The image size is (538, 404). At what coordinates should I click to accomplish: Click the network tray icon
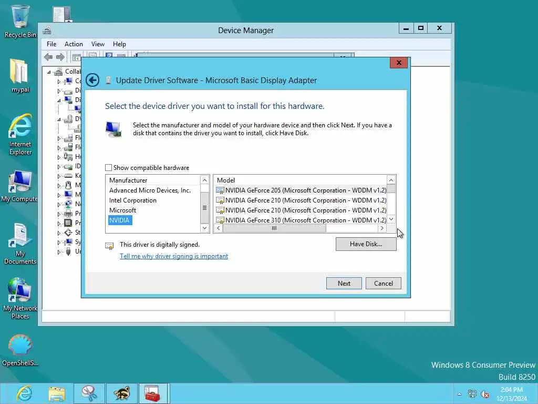pyautogui.click(x=472, y=394)
